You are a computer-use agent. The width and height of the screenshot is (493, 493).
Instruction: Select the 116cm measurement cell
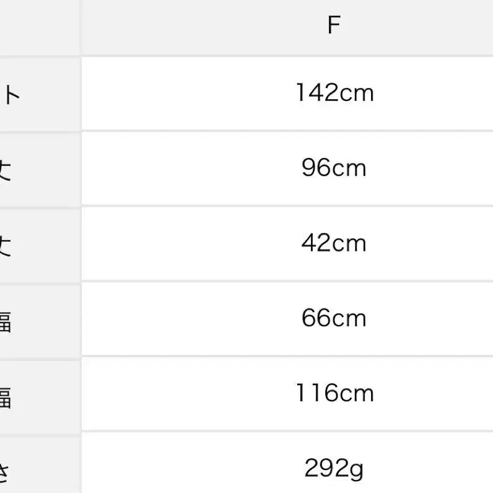334,393
